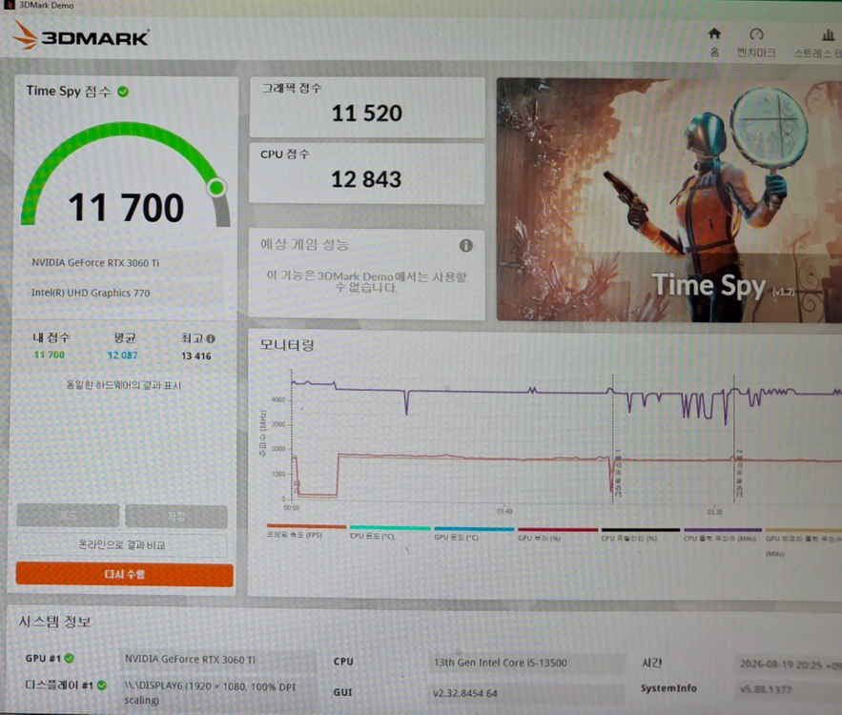Click green check next to 디스플레이 #1
The image size is (842, 715).
coord(102,684)
